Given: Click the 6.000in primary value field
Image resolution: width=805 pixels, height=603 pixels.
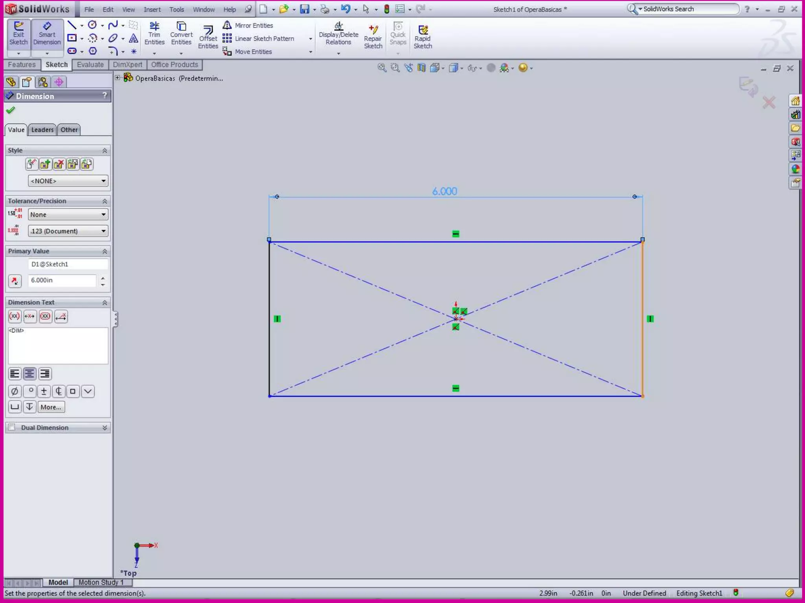Looking at the screenshot, I should pos(62,280).
